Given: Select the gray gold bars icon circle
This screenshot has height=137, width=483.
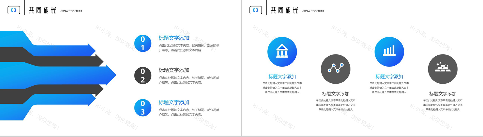Looking at the screenshot, I should pyautogui.click(x=443, y=69).
